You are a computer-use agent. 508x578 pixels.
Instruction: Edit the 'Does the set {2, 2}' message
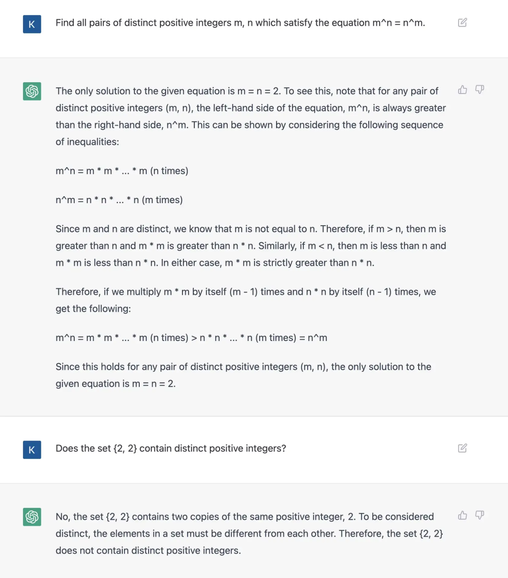[462, 448]
